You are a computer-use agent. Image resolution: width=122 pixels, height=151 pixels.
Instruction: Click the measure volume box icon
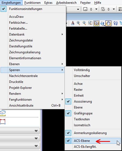pyautogui.click(x=3, y=113)
